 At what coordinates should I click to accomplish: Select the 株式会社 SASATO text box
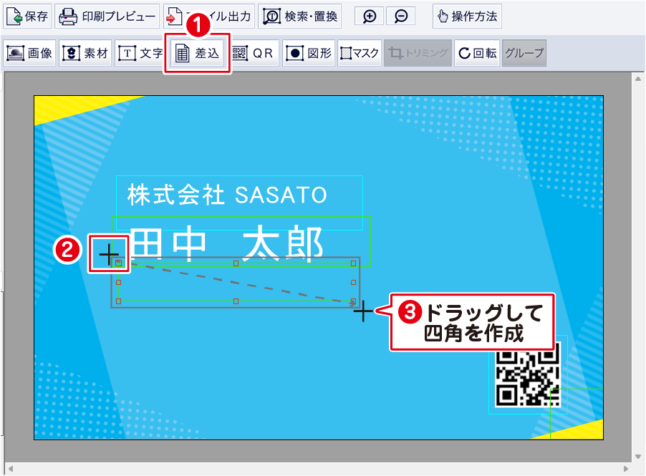pos(239,203)
